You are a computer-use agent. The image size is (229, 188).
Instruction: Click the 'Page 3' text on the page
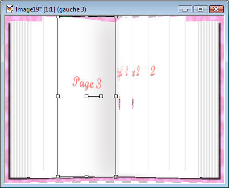[87, 84]
